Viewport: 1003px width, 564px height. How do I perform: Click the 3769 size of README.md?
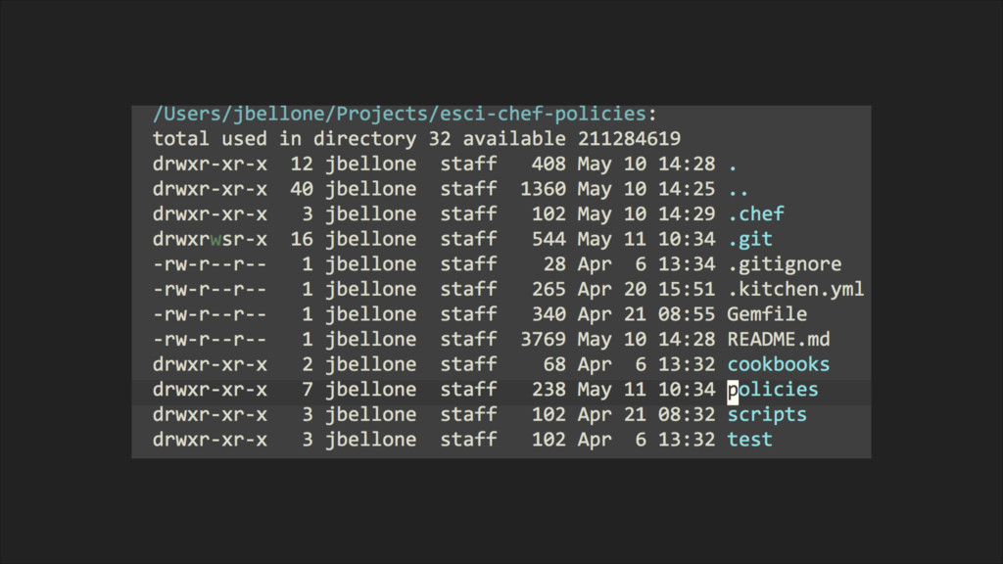pos(543,339)
